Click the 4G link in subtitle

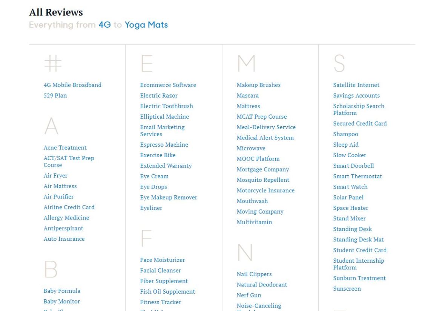pos(104,25)
